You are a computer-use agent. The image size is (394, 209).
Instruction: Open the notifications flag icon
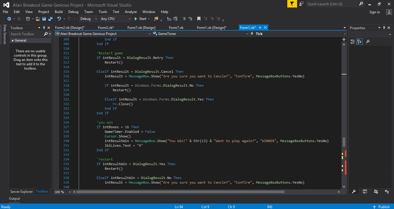292,4
